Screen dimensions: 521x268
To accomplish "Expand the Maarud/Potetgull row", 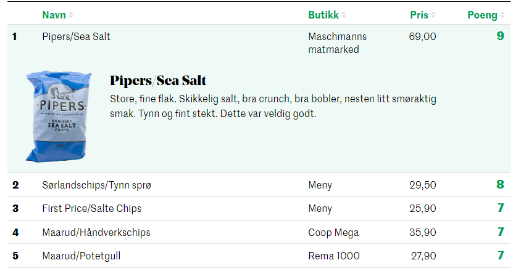I will [x=259, y=256].
